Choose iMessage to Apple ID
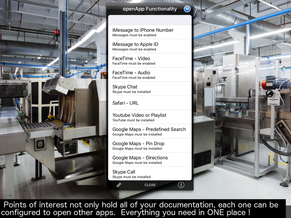 tap(150, 46)
